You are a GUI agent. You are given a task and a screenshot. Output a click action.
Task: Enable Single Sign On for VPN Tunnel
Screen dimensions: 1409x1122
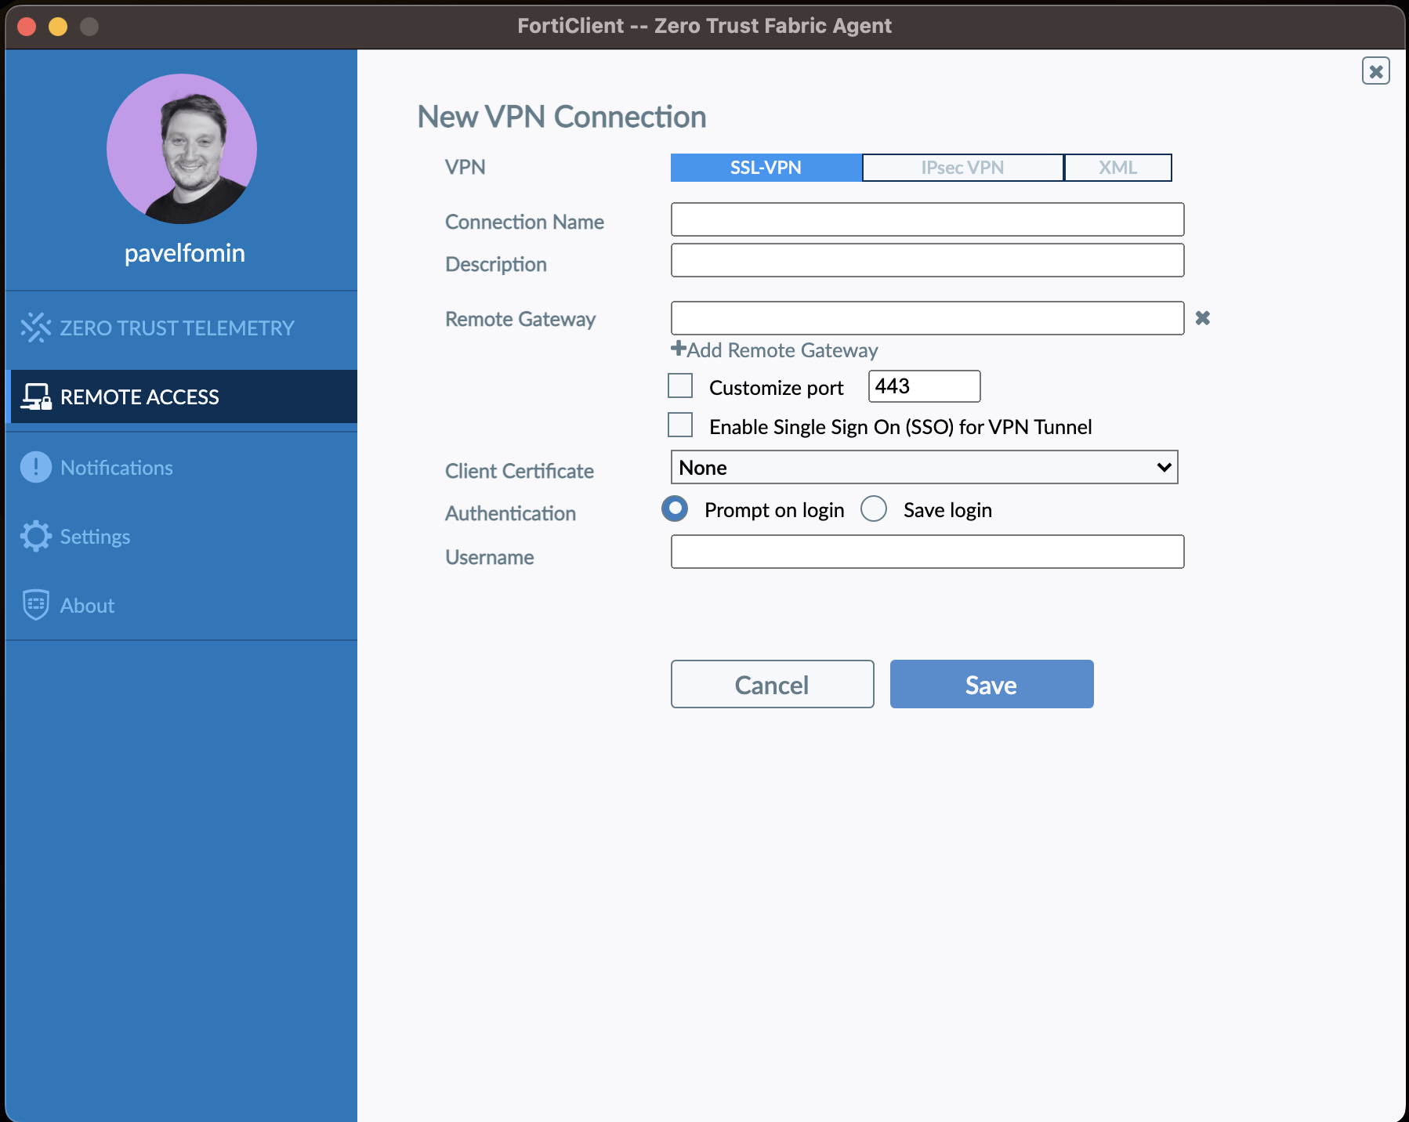(x=680, y=425)
